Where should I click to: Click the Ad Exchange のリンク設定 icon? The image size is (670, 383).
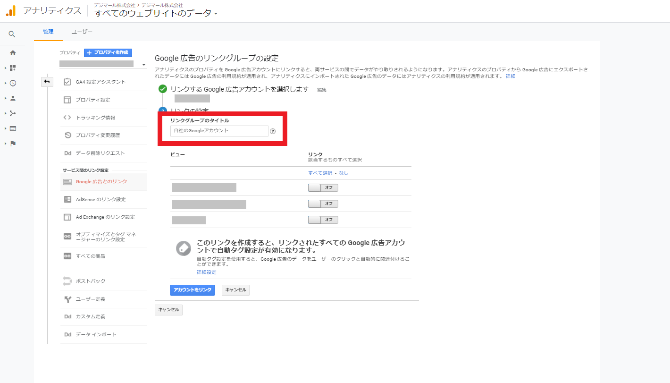[x=67, y=217]
